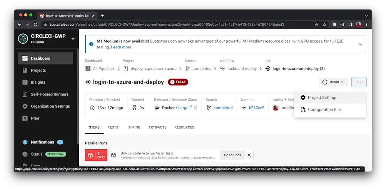The height and width of the screenshot is (190, 386).
Task: Switch to the TIMING tab
Action: coord(134,127)
